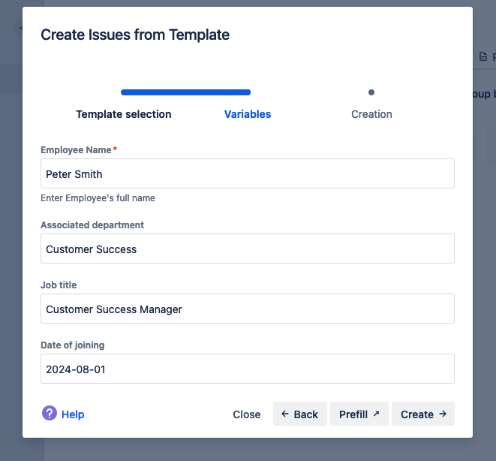496x461 pixels.
Task: Click the right arrow icon on Create
Action: (x=443, y=414)
